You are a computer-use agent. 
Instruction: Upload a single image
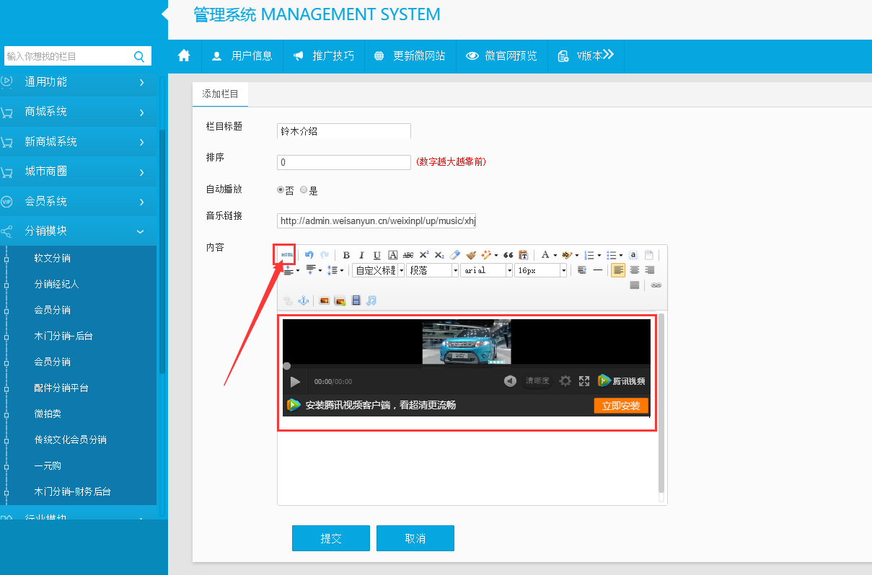[325, 300]
